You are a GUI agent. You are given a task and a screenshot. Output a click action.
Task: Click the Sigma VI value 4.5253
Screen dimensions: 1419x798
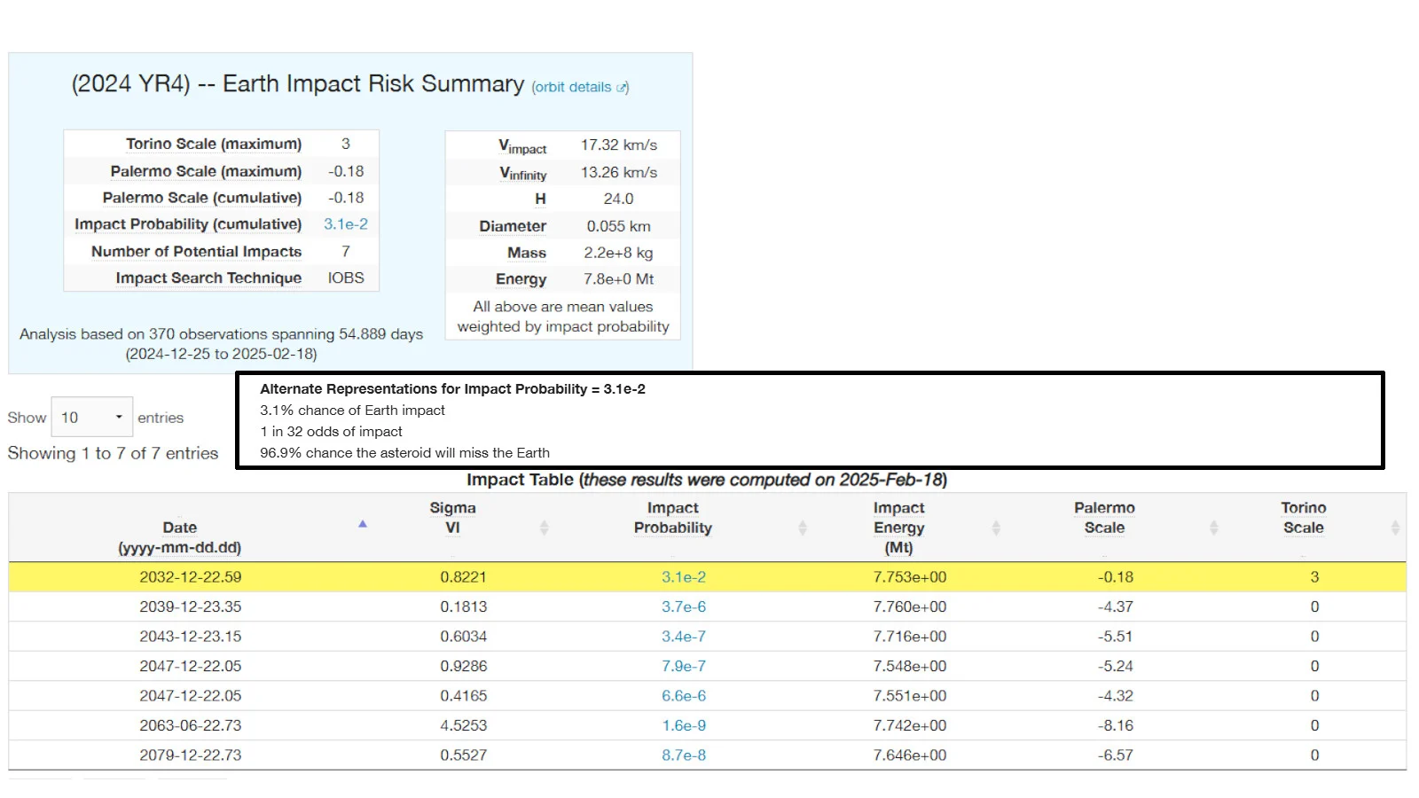tap(464, 725)
